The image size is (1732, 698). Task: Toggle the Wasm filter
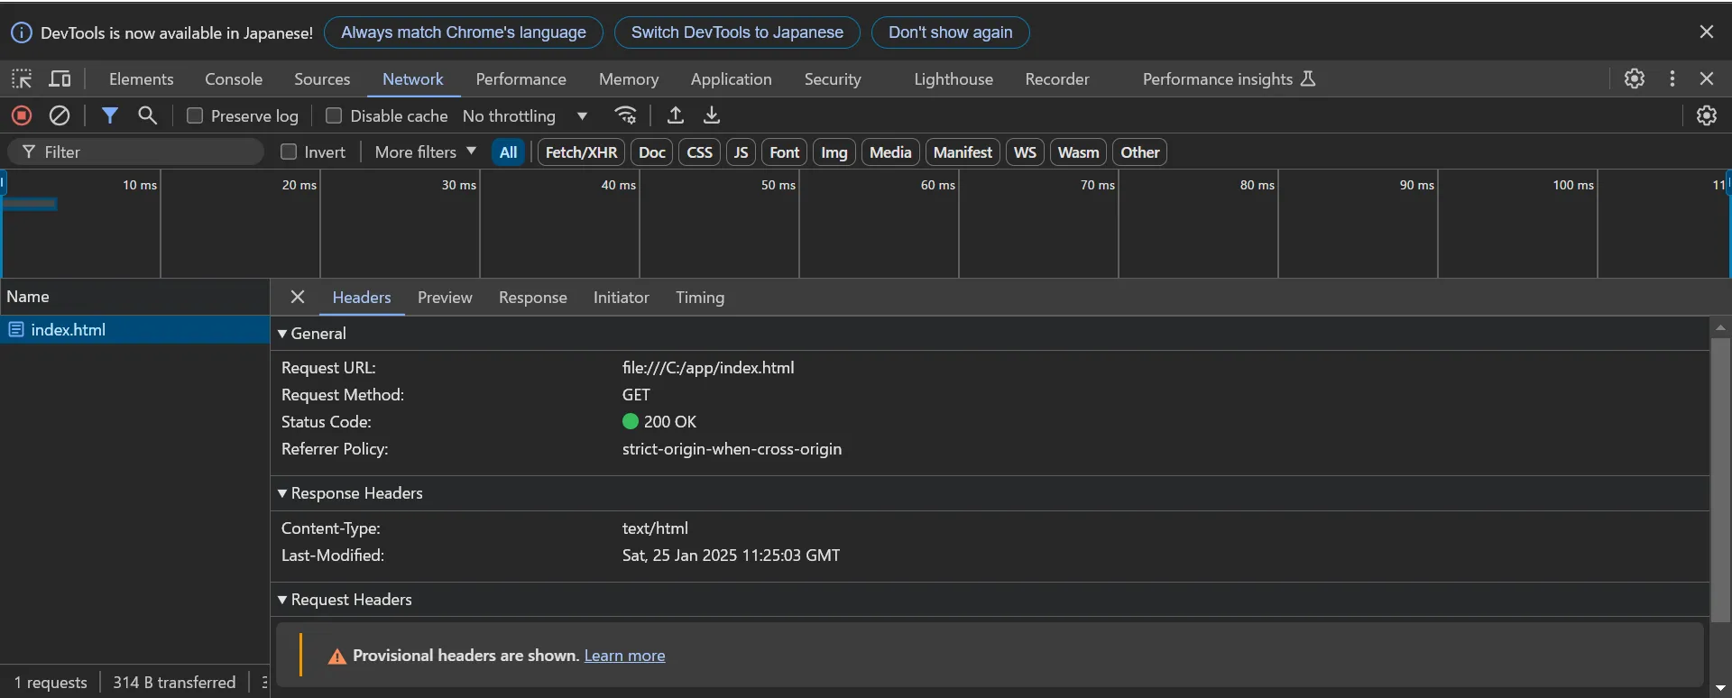tap(1078, 152)
